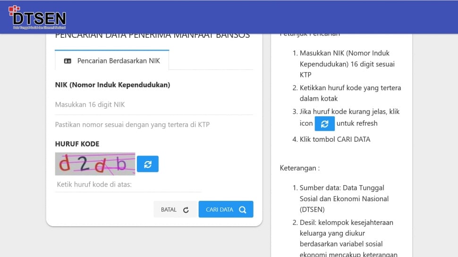
Task: Click the DTSEN logo in the header
Action: (x=37, y=18)
